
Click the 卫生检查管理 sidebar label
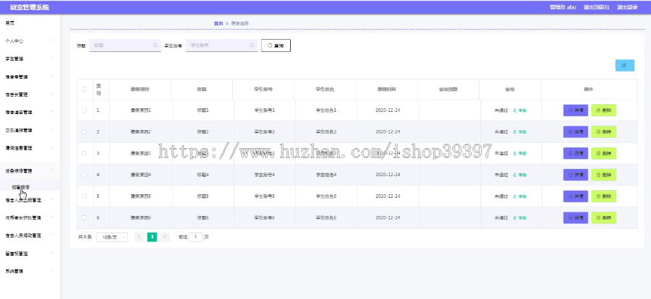pos(19,130)
